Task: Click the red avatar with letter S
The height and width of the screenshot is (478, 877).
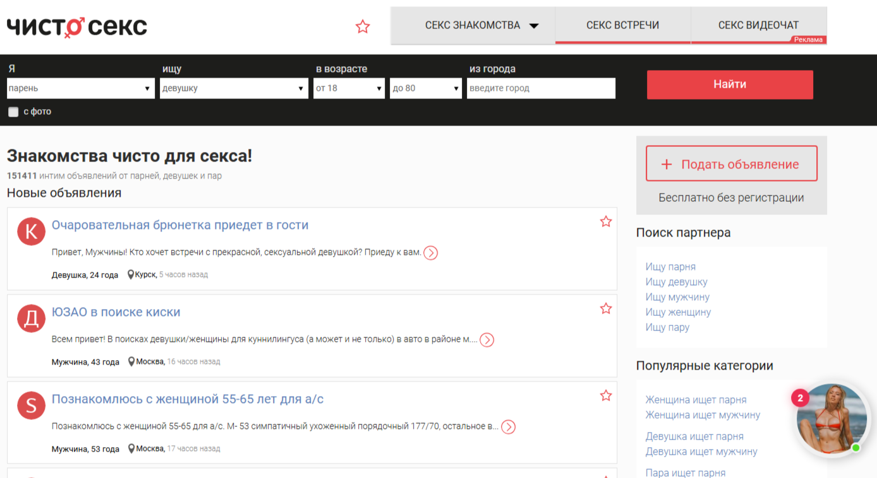Action: click(x=31, y=405)
